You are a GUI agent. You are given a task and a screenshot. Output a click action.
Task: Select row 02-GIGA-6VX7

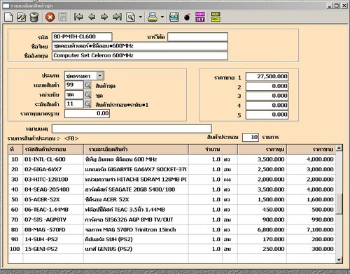click(172, 169)
